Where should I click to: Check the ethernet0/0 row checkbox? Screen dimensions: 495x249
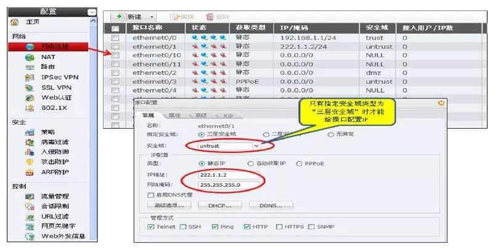click(x=115, y=38)
